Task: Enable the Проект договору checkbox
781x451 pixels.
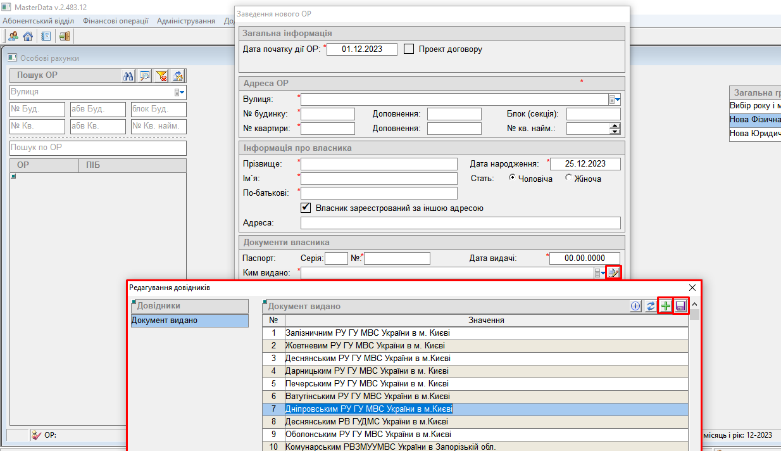Action: point(409,49)
